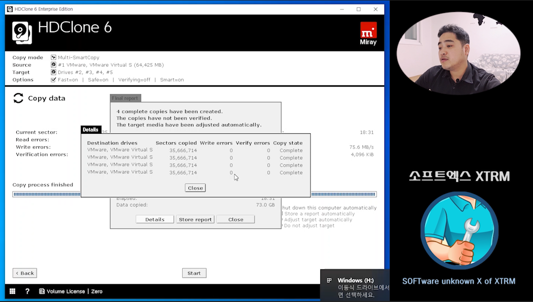Open Details in Final report
533x302 pixels.
(x=154, y=220)
